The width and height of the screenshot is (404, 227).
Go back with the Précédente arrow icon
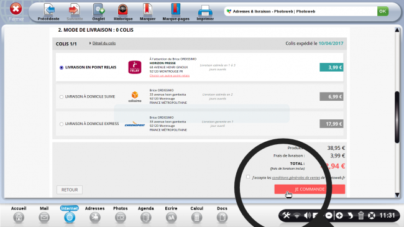pos(48,9)
